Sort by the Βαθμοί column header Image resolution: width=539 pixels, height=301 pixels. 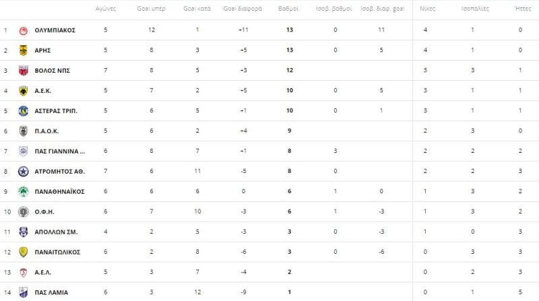point(288,9)
